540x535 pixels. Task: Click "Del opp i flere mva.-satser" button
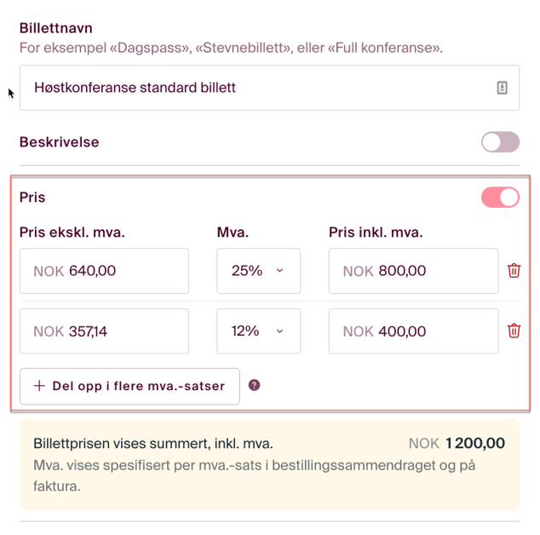click(x=129, y=386)
